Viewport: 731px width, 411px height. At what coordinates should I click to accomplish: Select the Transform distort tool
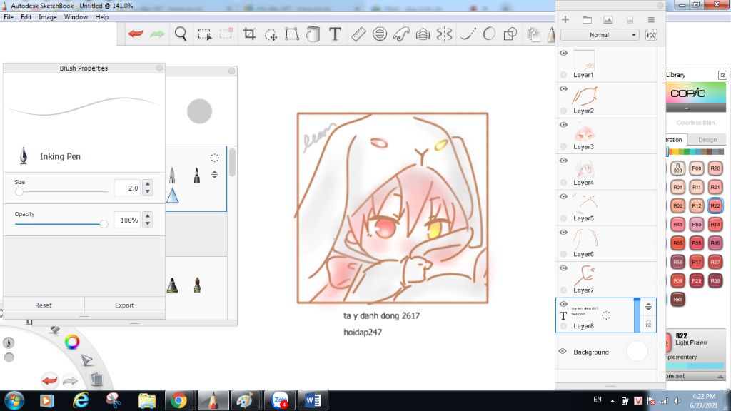pyautogui.click(x=292, y=34)
